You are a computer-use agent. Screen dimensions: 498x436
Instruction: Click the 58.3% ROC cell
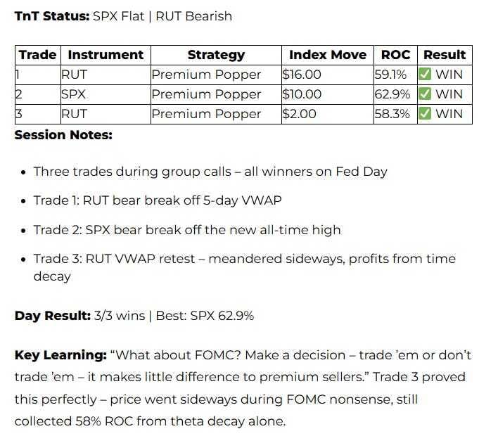392,114
